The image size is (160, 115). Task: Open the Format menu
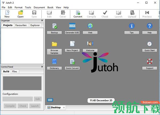click(x=18, y=7)
